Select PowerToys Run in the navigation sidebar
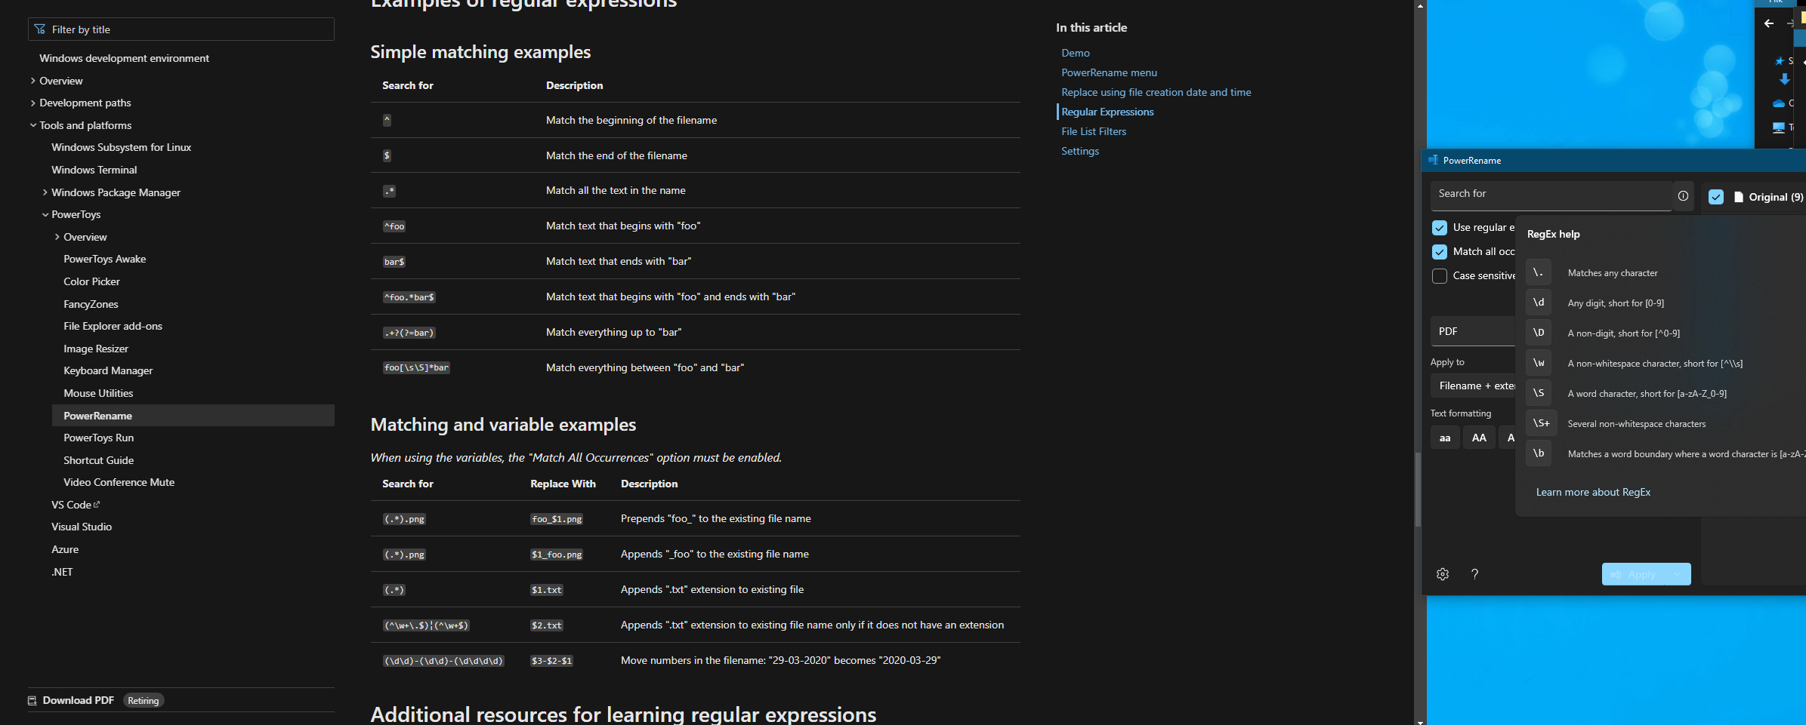The image size is (1806, 725). 98,438
